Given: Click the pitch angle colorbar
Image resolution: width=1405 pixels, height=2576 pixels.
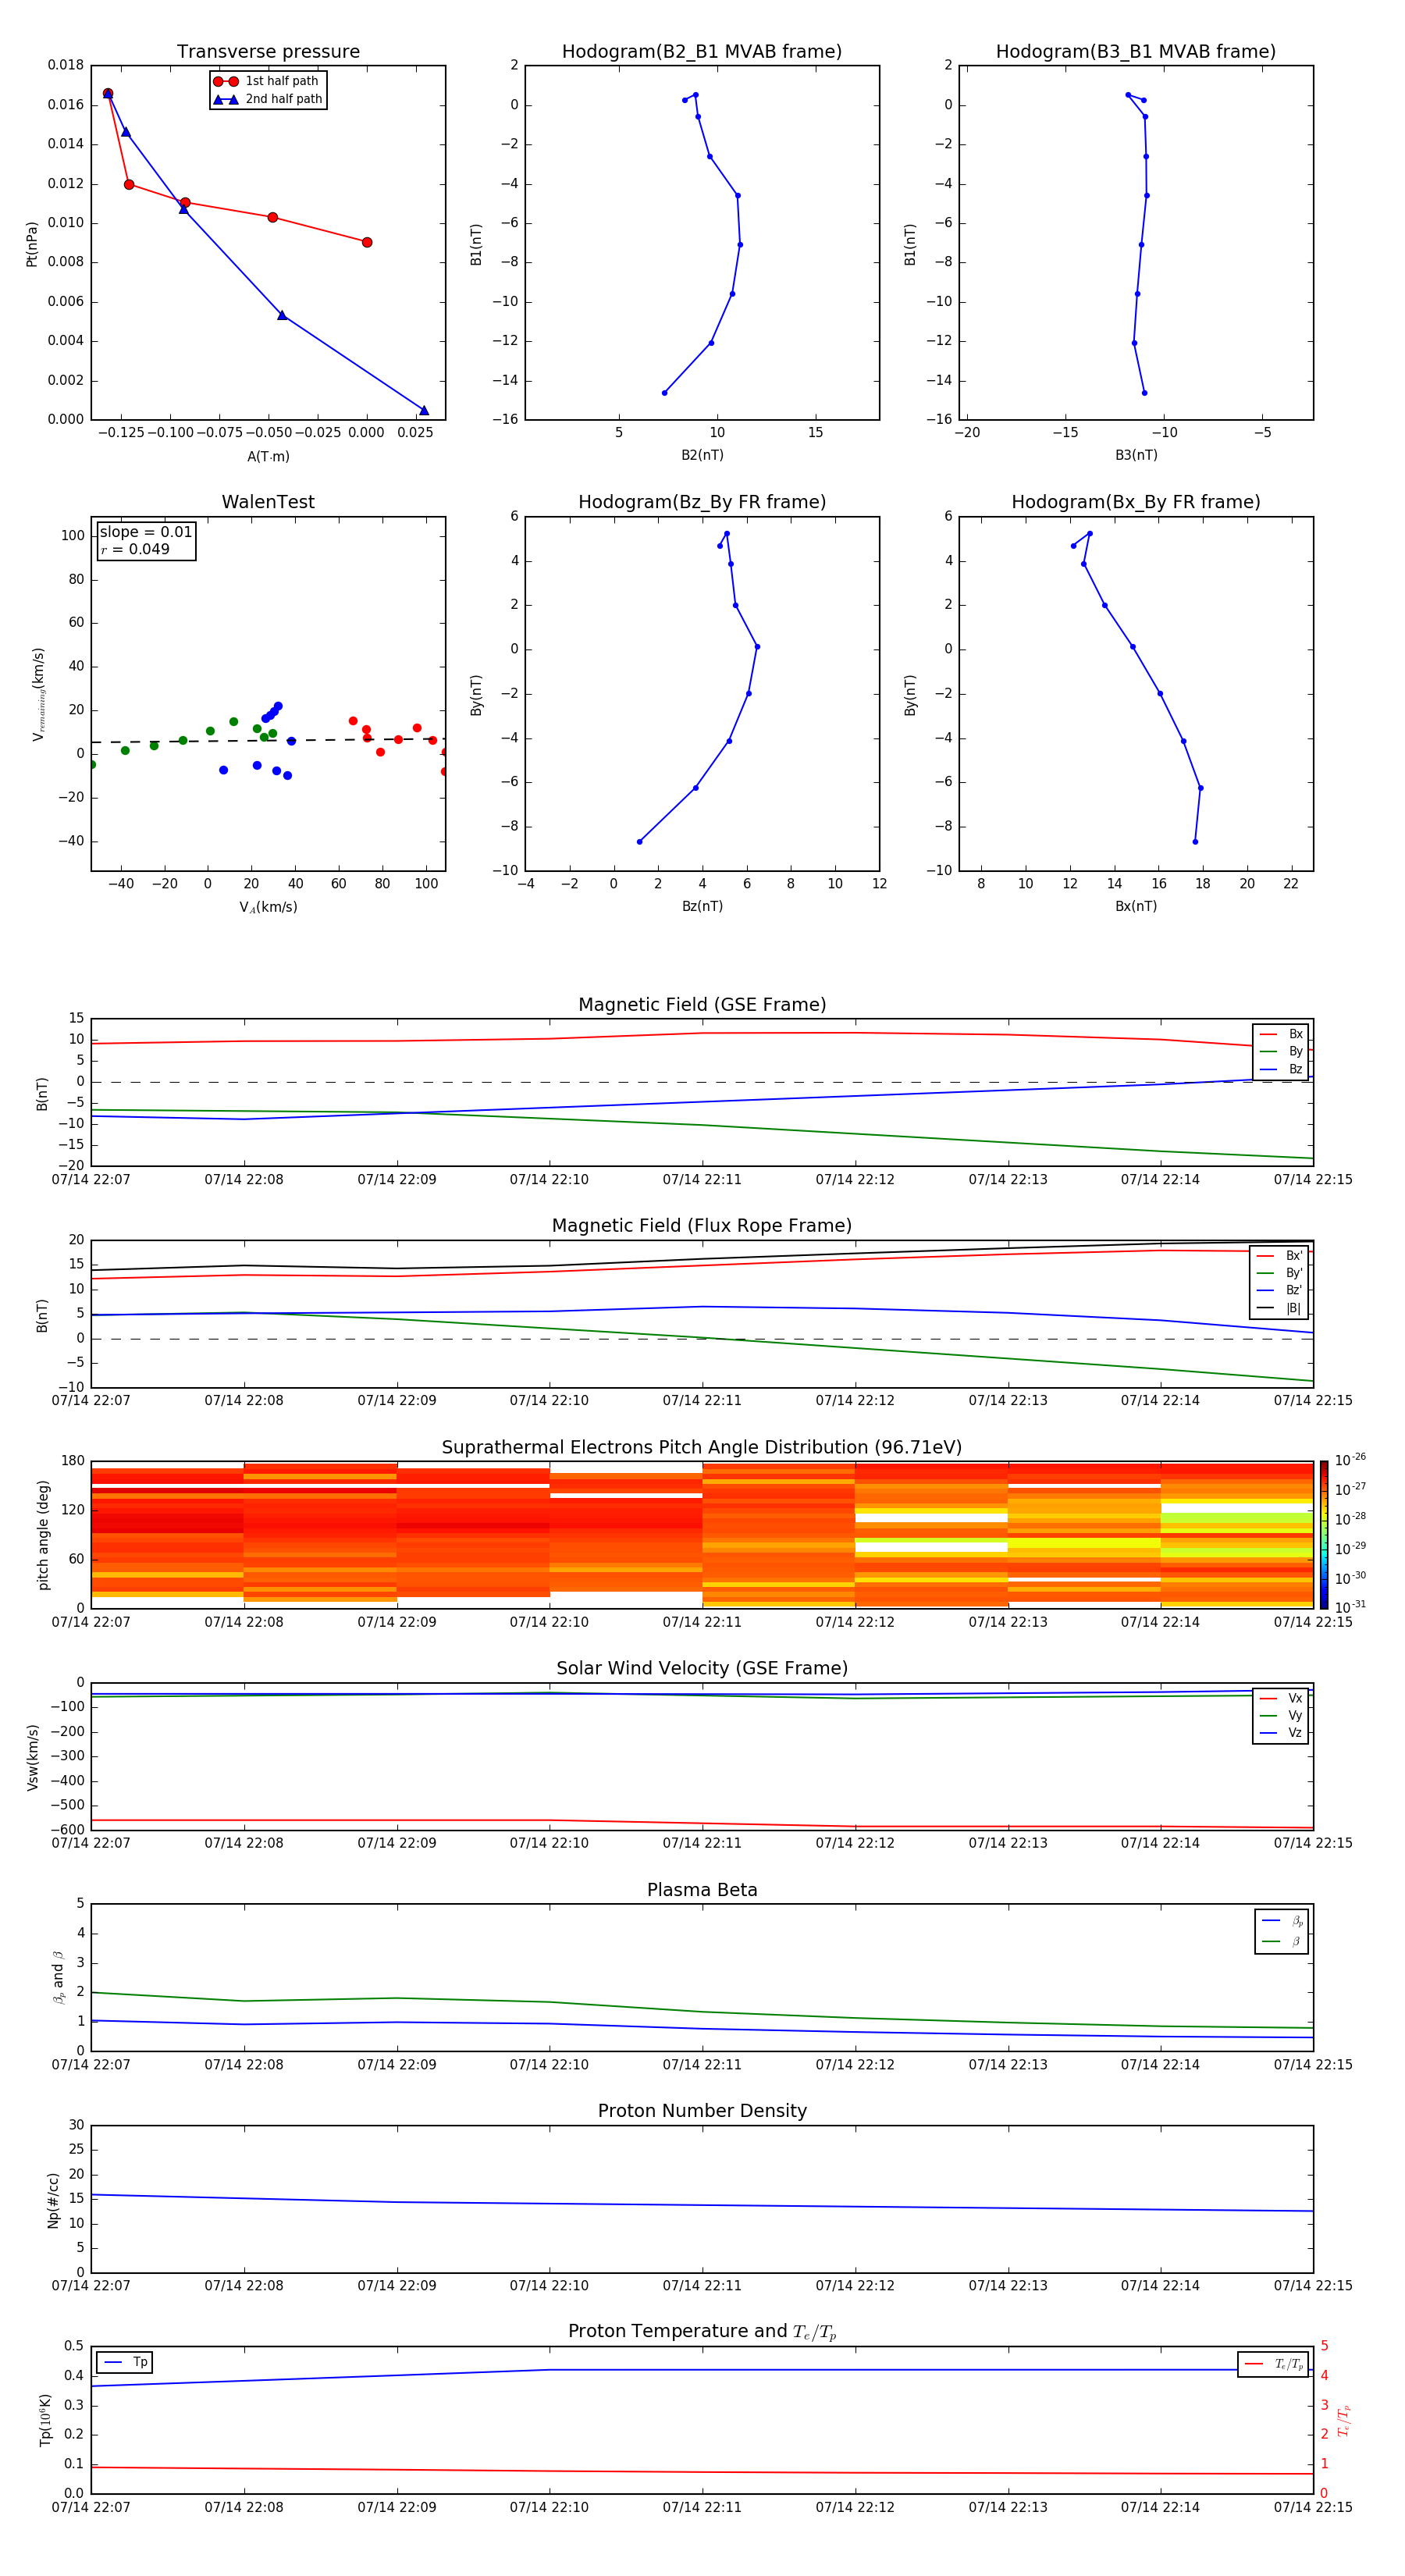Looking at the screenshot, I should (x=1323, y=1534).
